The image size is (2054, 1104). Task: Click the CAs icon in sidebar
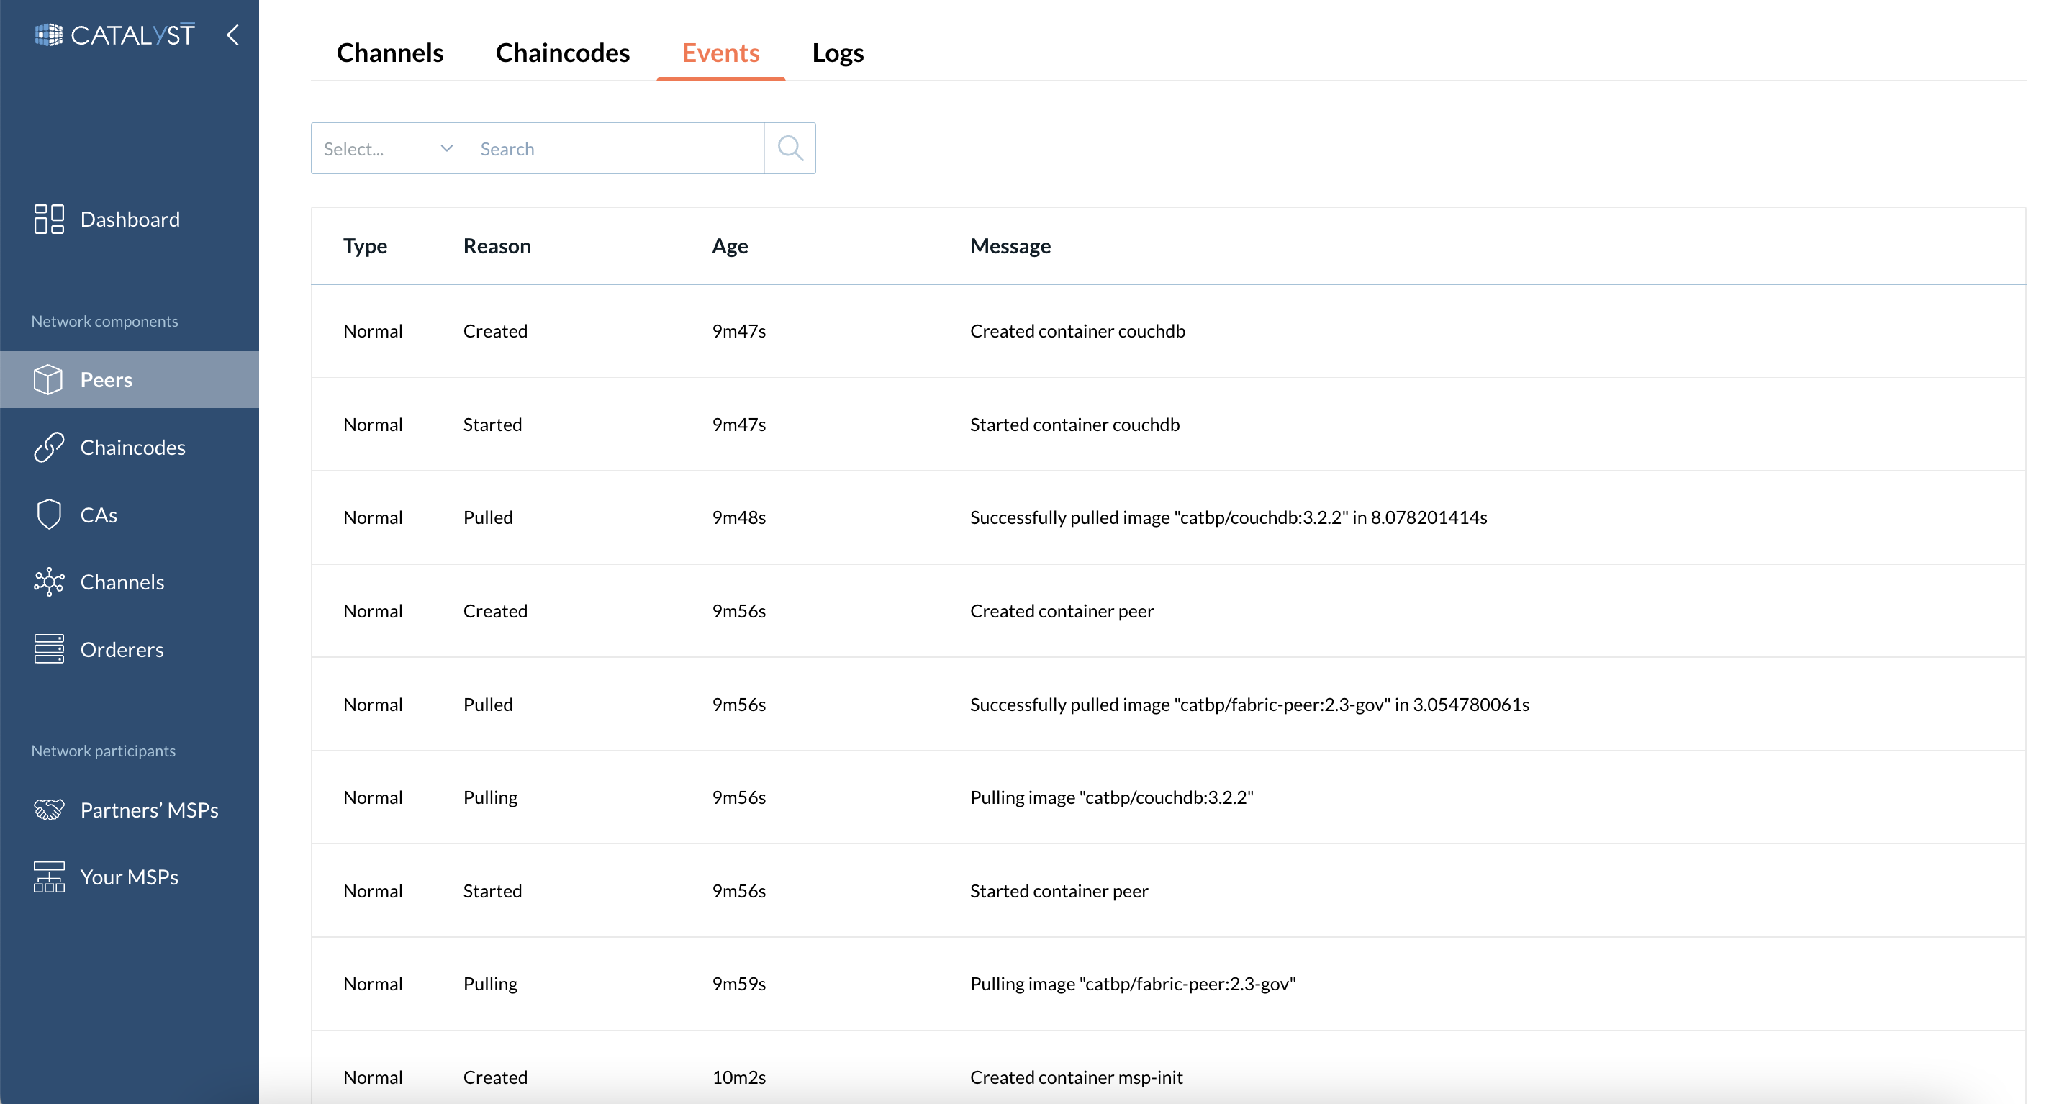point(47,514)
